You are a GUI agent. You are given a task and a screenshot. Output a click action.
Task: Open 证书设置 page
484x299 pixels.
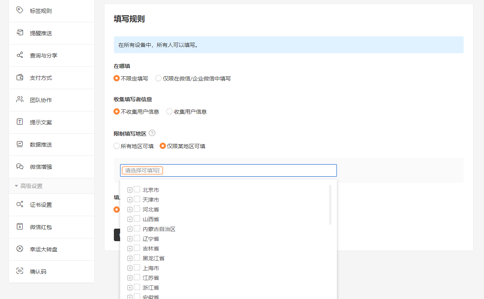click(x=52, y=205)
